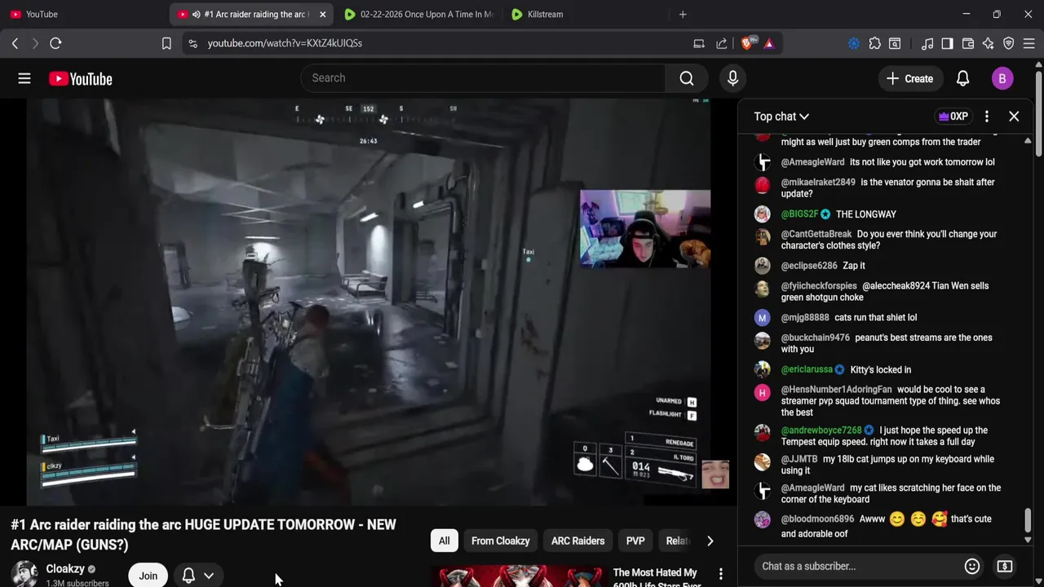Image resolution: width=1044 pixels, height=587 pixels.
Task: Close the live chat panel
Action: point(1014,117)
